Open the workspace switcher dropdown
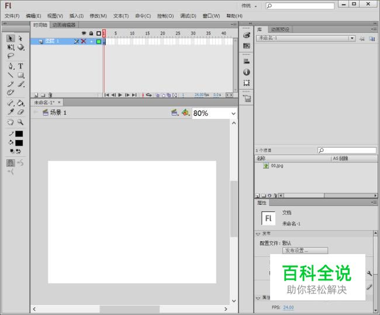Viewport: 380px width, 315px height. (250, 6)
